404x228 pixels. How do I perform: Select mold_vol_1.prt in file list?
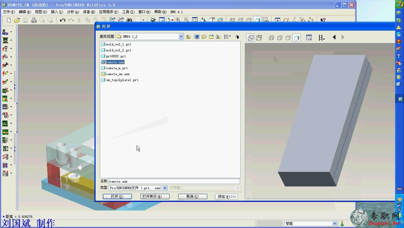(116, 44)
